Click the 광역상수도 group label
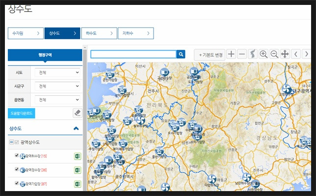This screenshot has height=196, width=316. tap(30, 142)
